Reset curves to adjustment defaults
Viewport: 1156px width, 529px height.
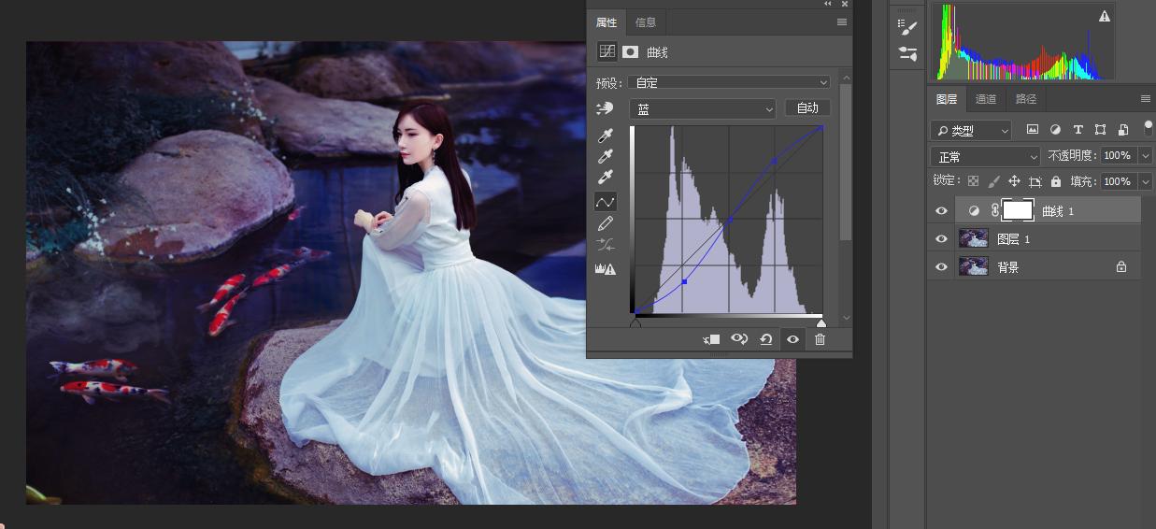pos(765,339)
